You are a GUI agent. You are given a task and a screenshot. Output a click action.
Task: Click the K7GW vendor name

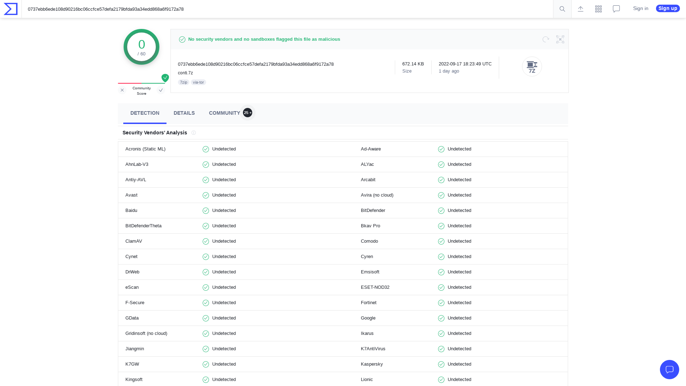[132, 364]
